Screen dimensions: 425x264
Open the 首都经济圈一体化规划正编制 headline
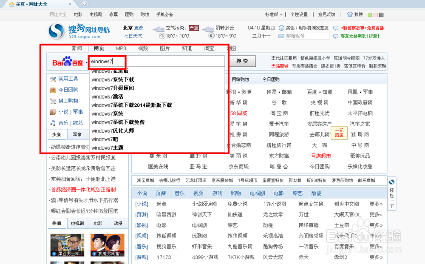tap(83, 190)
